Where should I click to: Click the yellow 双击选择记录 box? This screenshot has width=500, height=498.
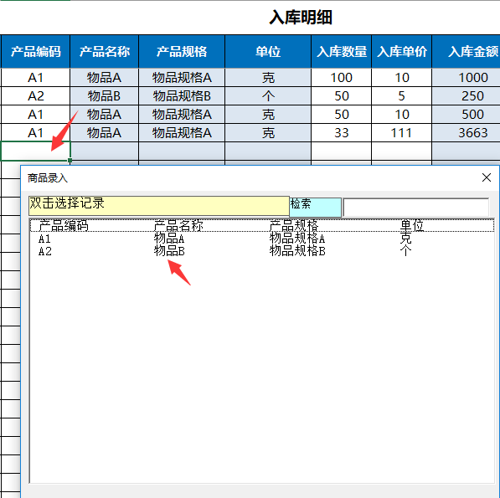click(159, 206)
